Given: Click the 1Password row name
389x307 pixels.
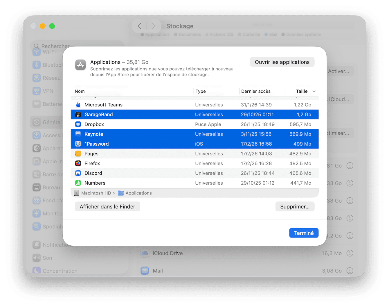Looking at the screenshot, I should click(96, 144).
